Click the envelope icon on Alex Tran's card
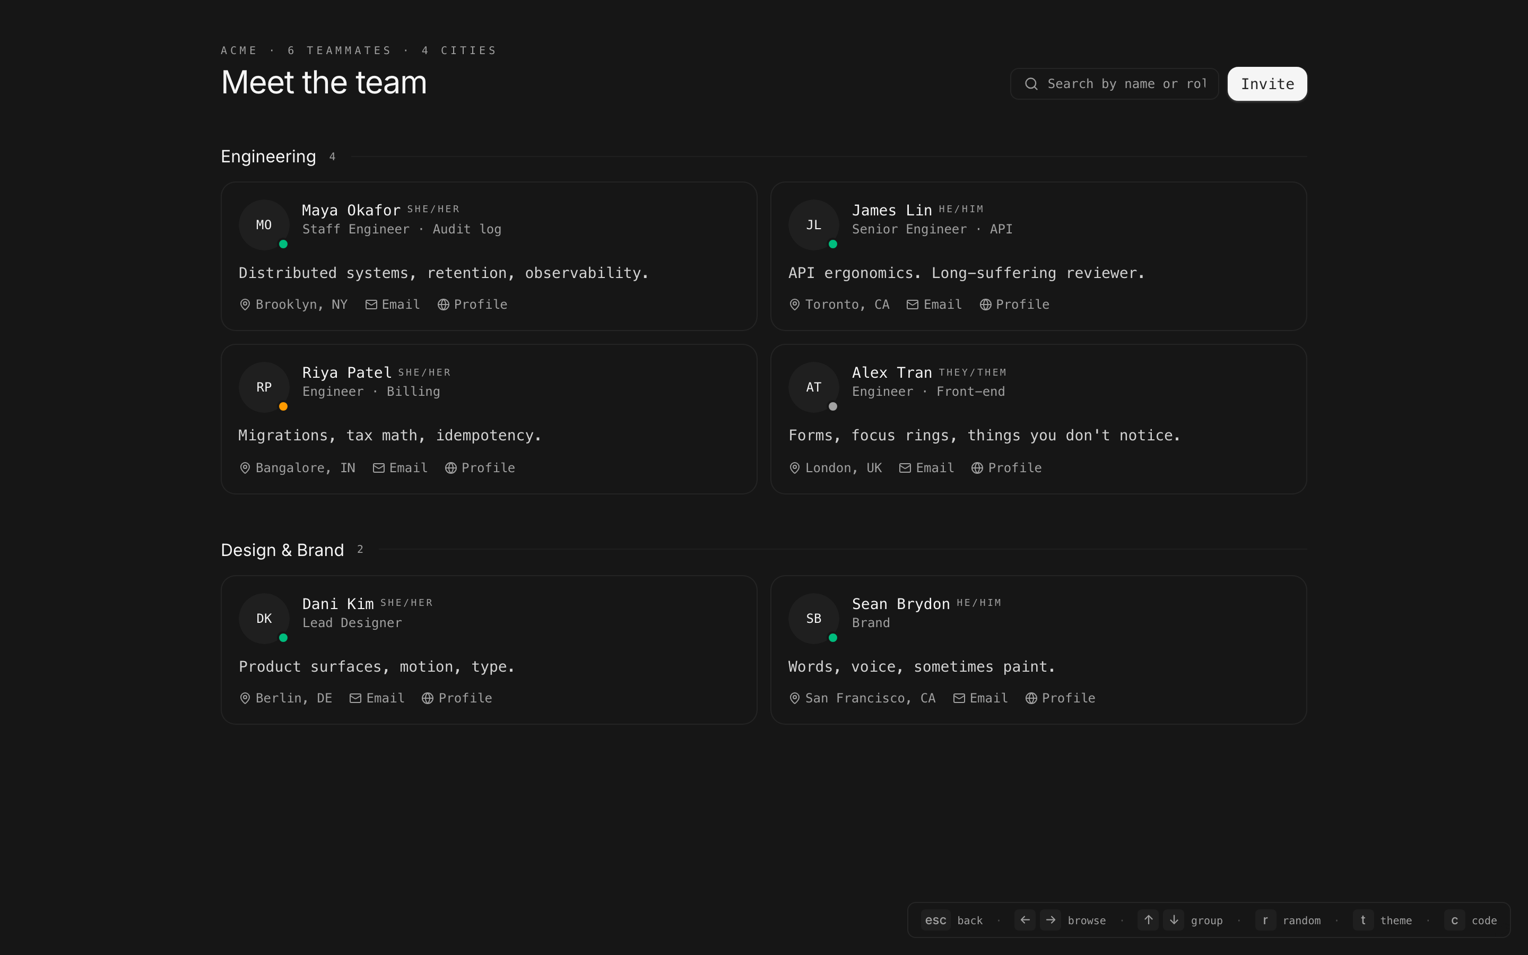The height and width of the screenshot is (955, 1528). (905, 468)
